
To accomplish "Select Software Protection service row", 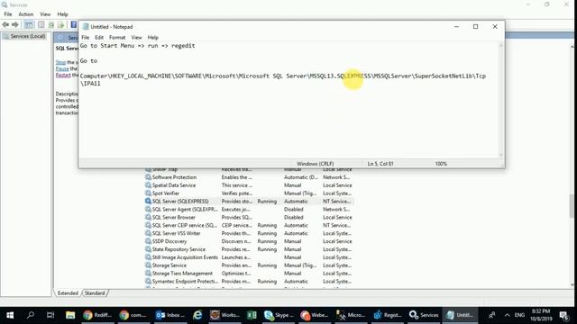I will pos(249,177).
